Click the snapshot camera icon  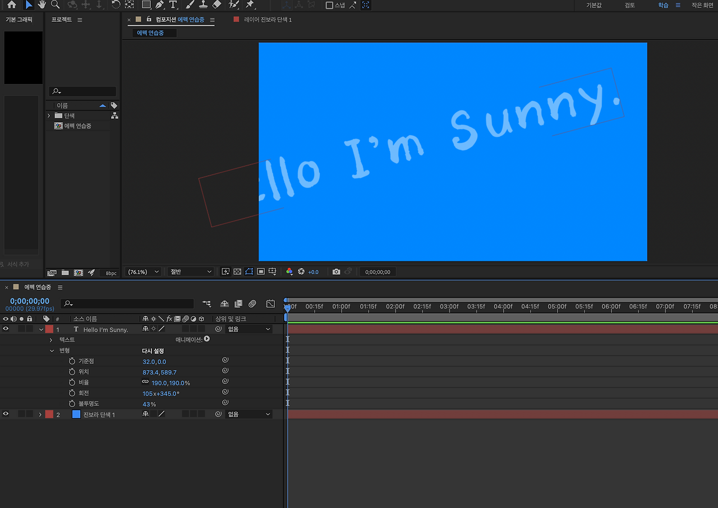336,272
